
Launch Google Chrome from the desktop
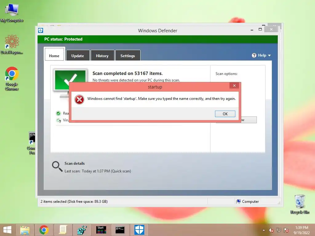[x=12, y=78]
